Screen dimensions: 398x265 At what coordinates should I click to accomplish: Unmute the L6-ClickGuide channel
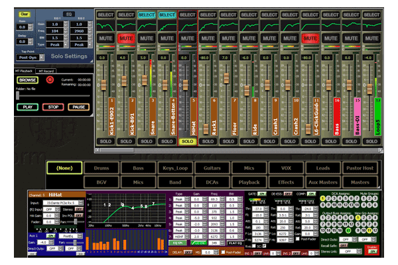click(310, 38)
